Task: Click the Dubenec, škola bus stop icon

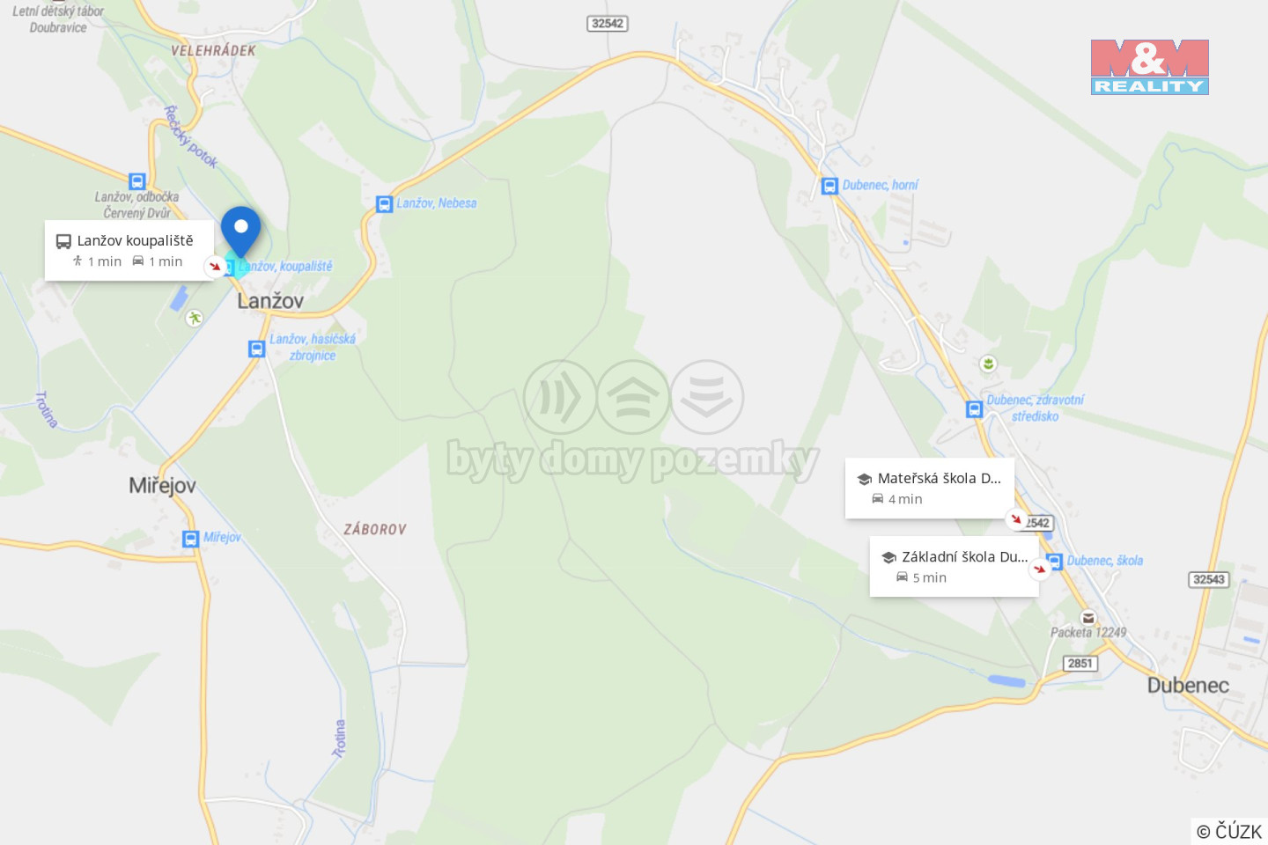Action: point(1055,562)
